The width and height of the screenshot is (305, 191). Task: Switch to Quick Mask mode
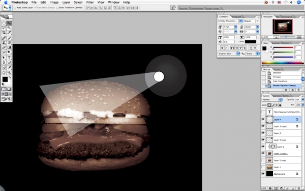pos(9,89)
